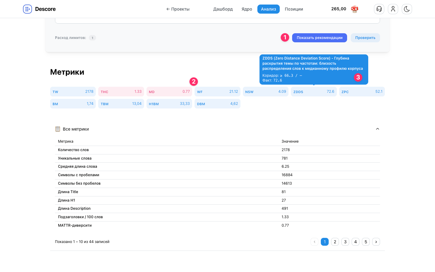435x272 pixels.
Task: Open page 3 of the metrics table
Action: pos(345,242)
